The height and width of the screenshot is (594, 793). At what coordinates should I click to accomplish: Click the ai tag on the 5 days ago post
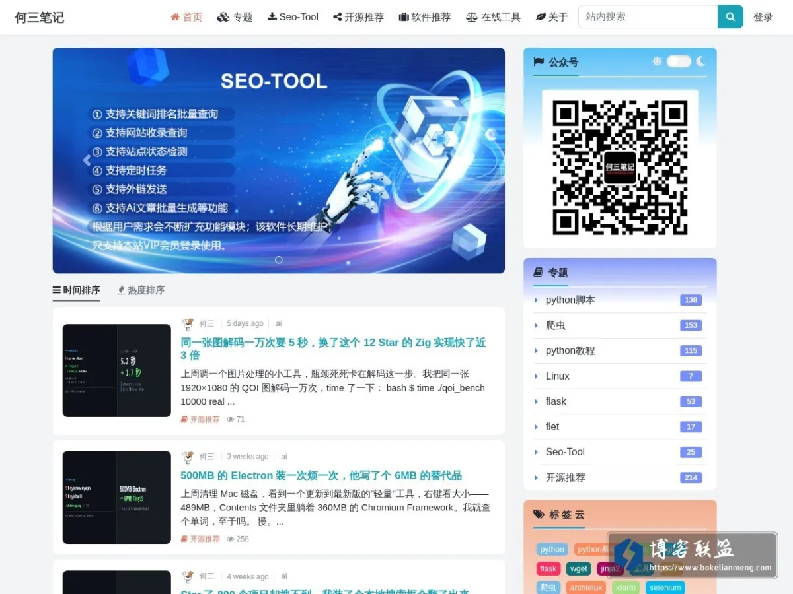[x=279, y=323]
